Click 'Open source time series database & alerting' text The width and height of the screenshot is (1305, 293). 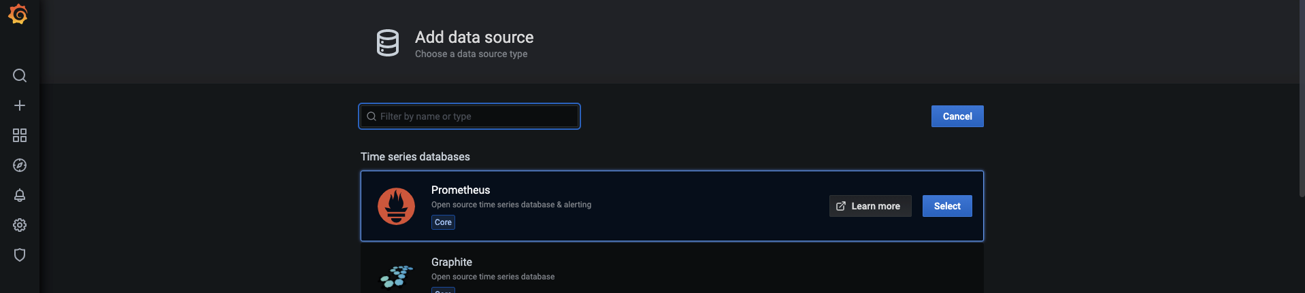tap(511, 205)
